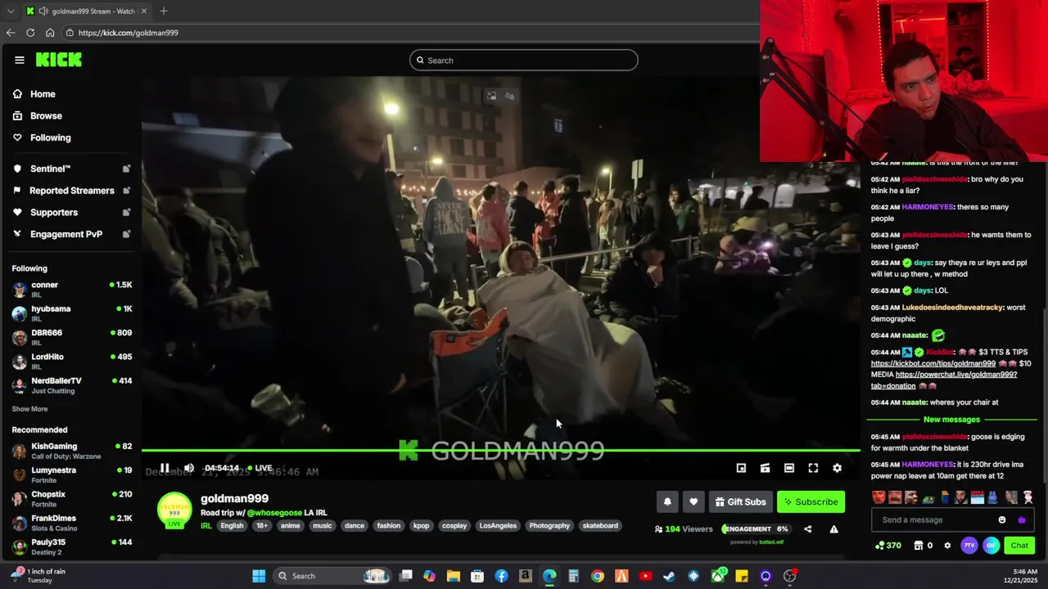Open chat settings gear icon
The width and height of the screenshot is (1048, 589).
[947, 546]
